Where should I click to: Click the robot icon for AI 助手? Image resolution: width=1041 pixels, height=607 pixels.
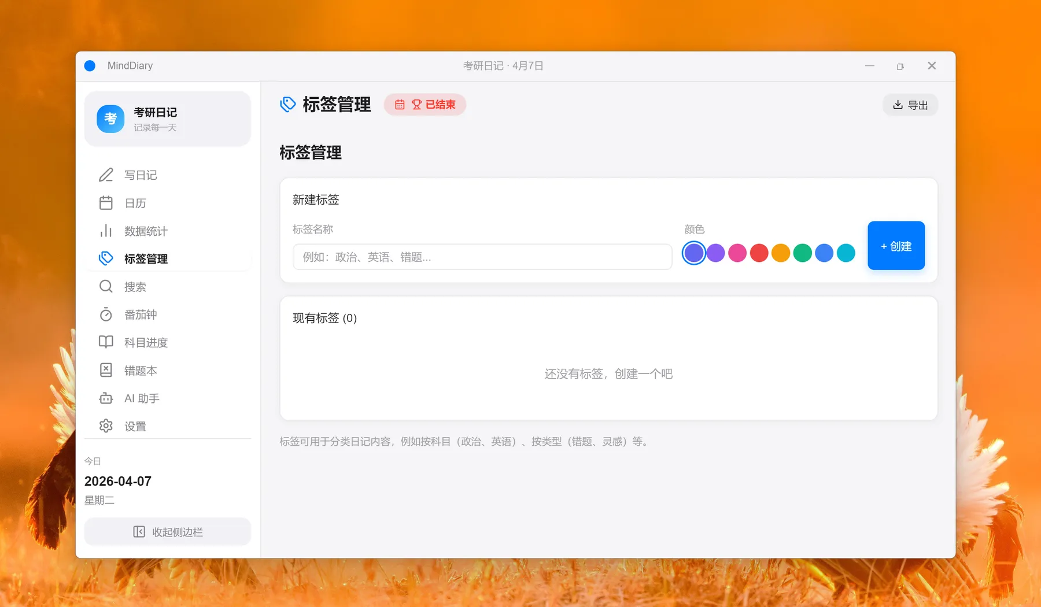point(106,398)
